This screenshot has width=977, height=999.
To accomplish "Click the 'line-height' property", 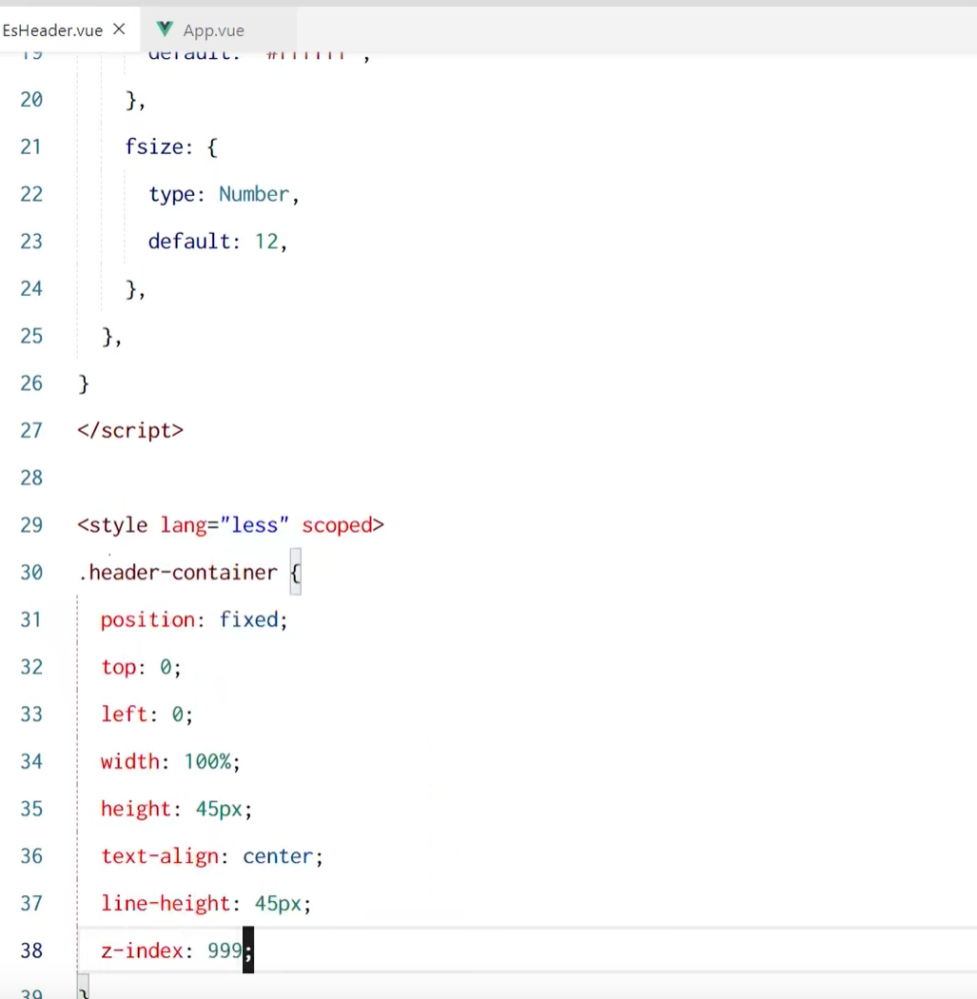I will (x=166, y=904).
